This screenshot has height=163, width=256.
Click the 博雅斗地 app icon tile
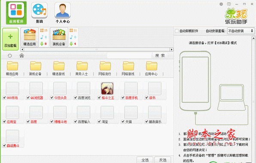click(60, 112)
